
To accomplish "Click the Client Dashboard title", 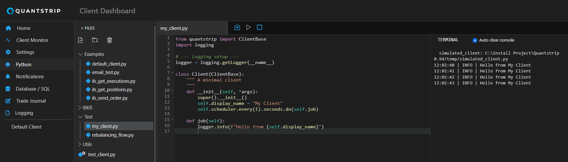I will coord(107,11).
